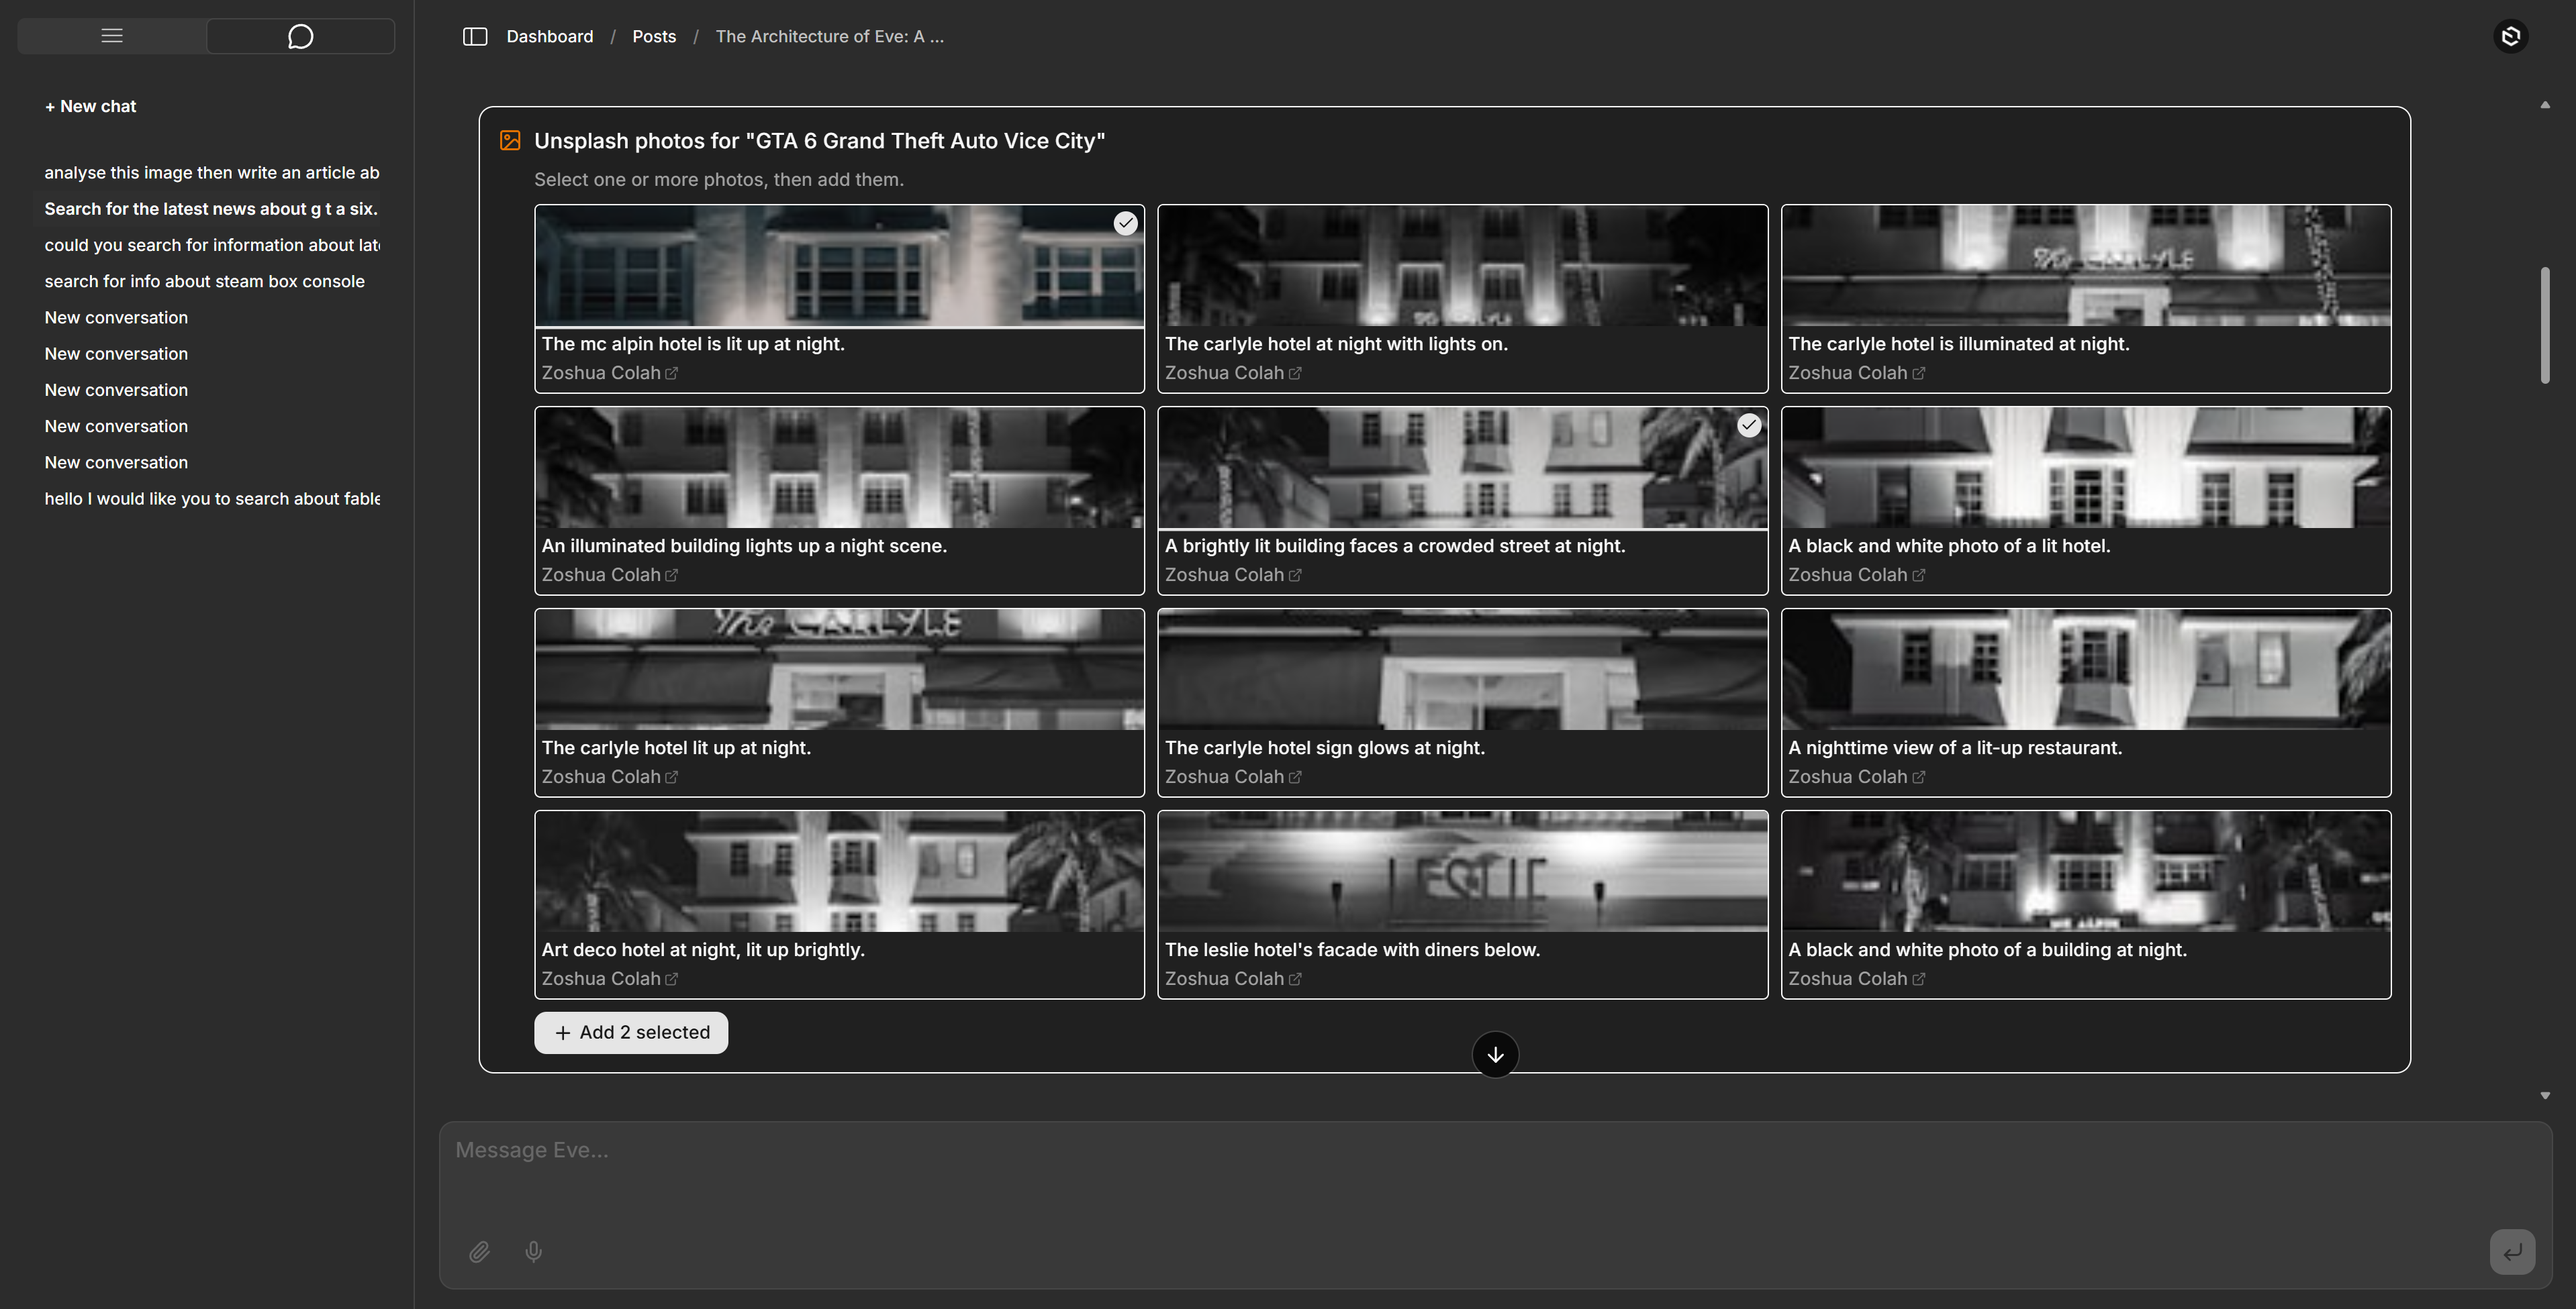
Task: Open external link icon under 'black and white photo of a lit hotel'
Action: [x=1918, y=576]
